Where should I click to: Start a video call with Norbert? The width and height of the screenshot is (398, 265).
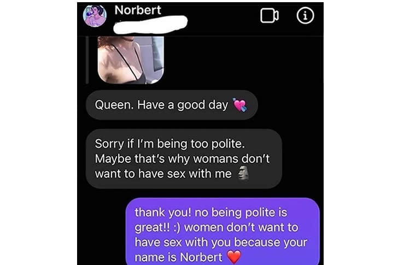(270, 16)
